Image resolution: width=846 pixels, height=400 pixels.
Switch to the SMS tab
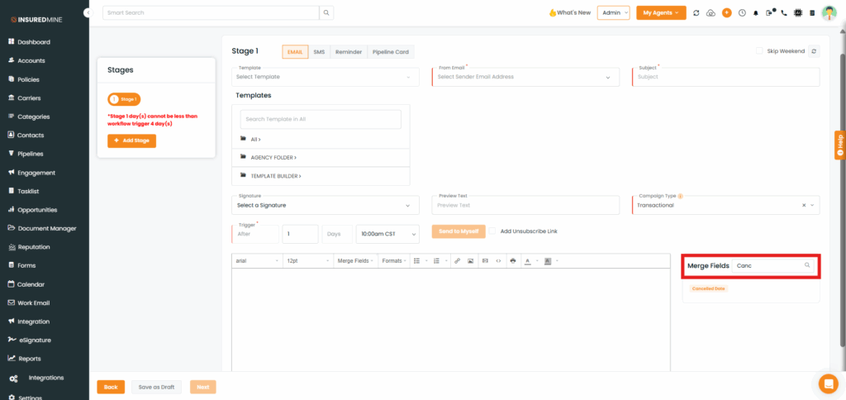(x=319, y=51)
